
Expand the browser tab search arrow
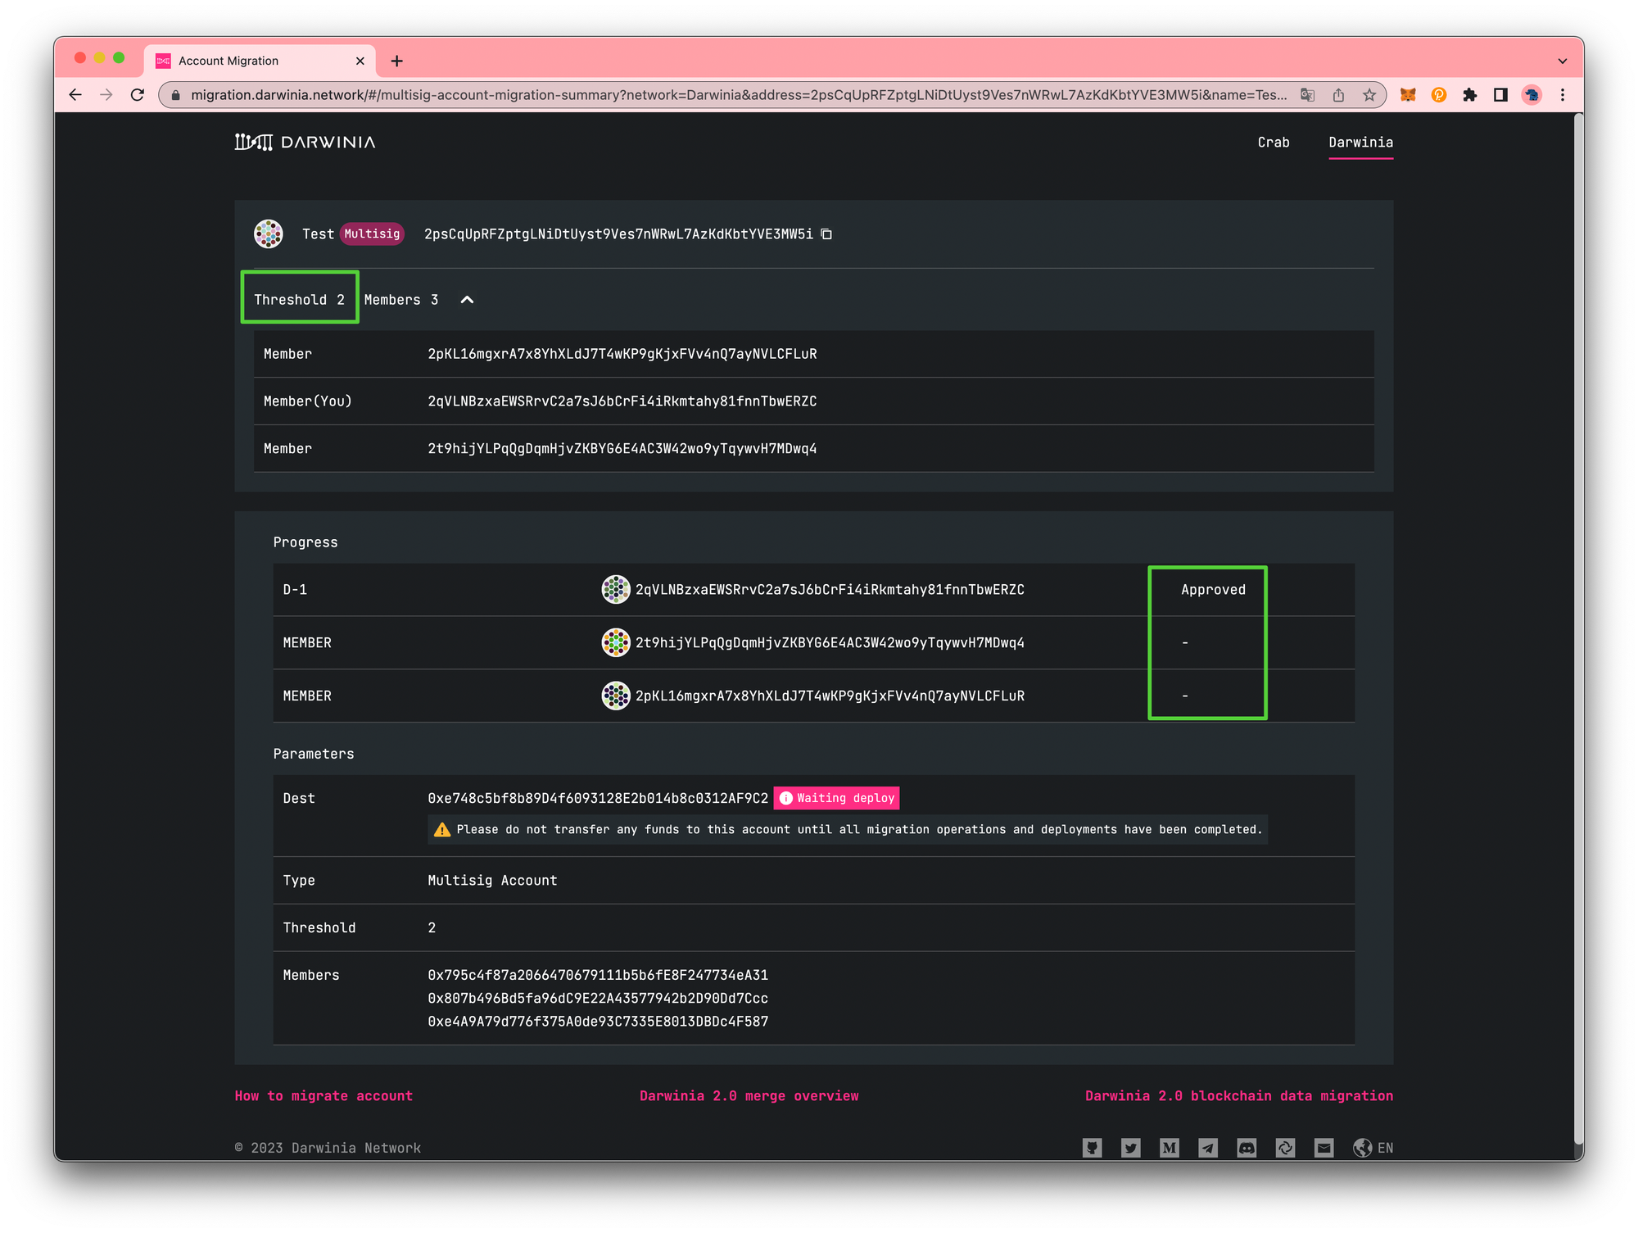pos(1562,61)
